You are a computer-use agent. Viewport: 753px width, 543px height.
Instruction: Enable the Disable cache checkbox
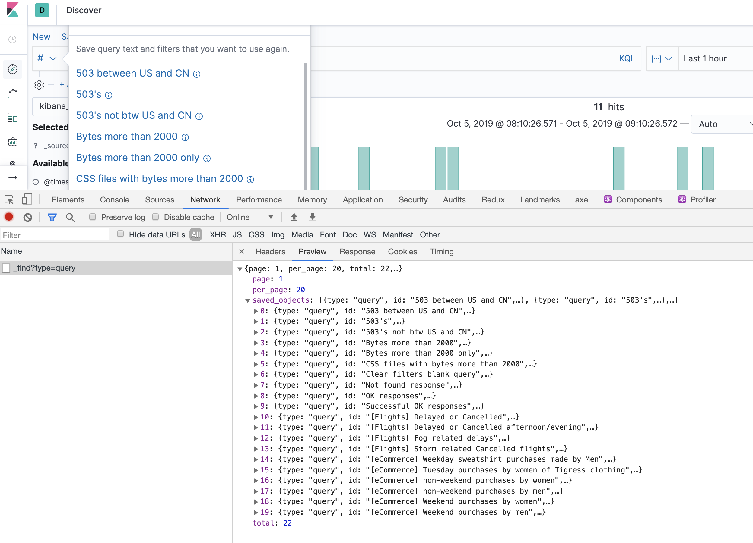155,217
